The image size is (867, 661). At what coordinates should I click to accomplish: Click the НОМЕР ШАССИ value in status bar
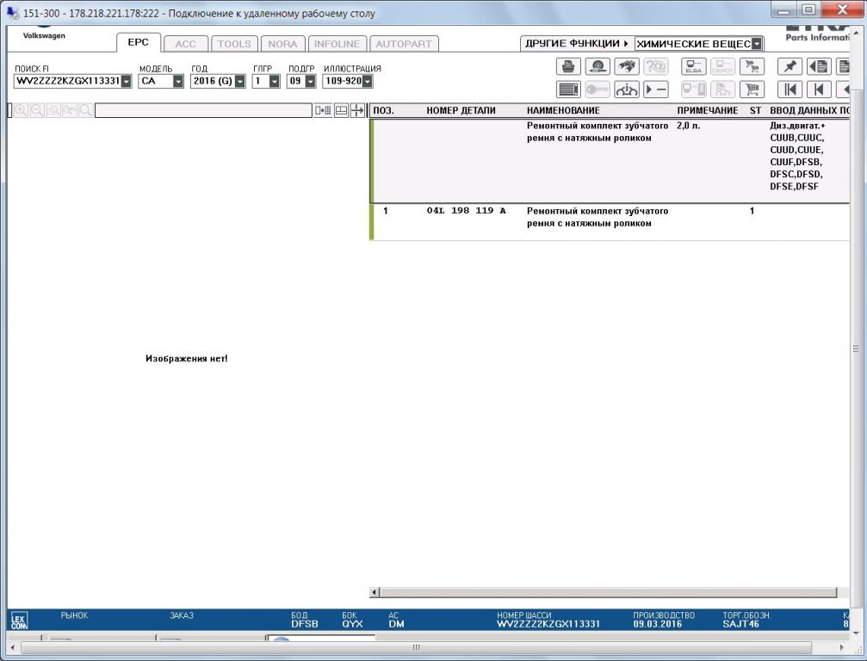(548, 624)
